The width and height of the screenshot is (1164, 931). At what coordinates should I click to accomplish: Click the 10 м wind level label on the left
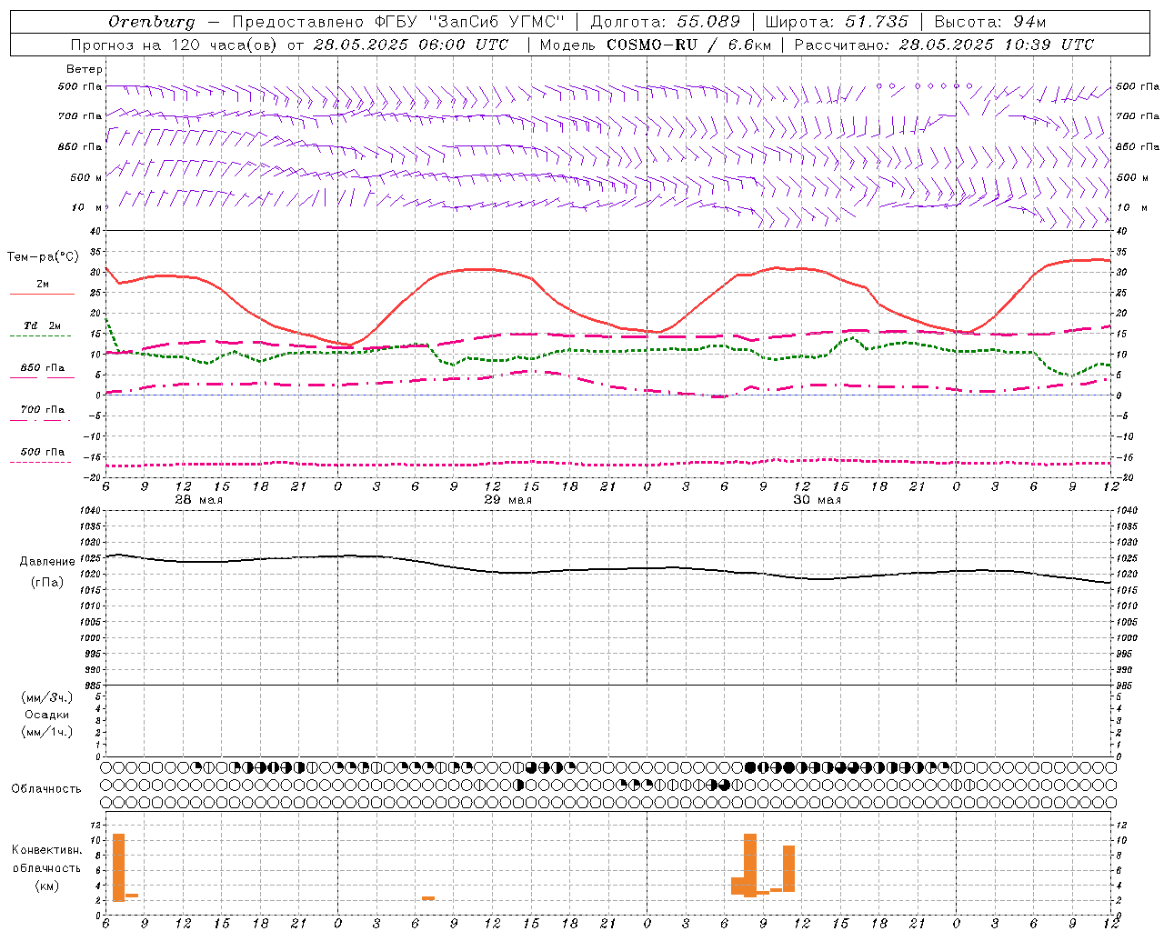tap(86, 207)
